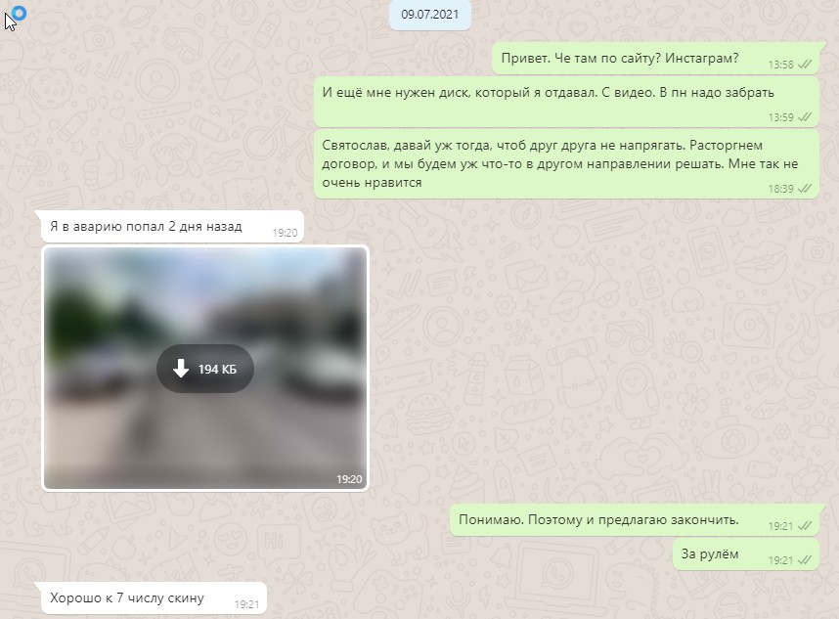The height and width of the screenshot is (619, 839).
Task: Click the down-arrow download icon on photo
Action: (x=181, y=369)
